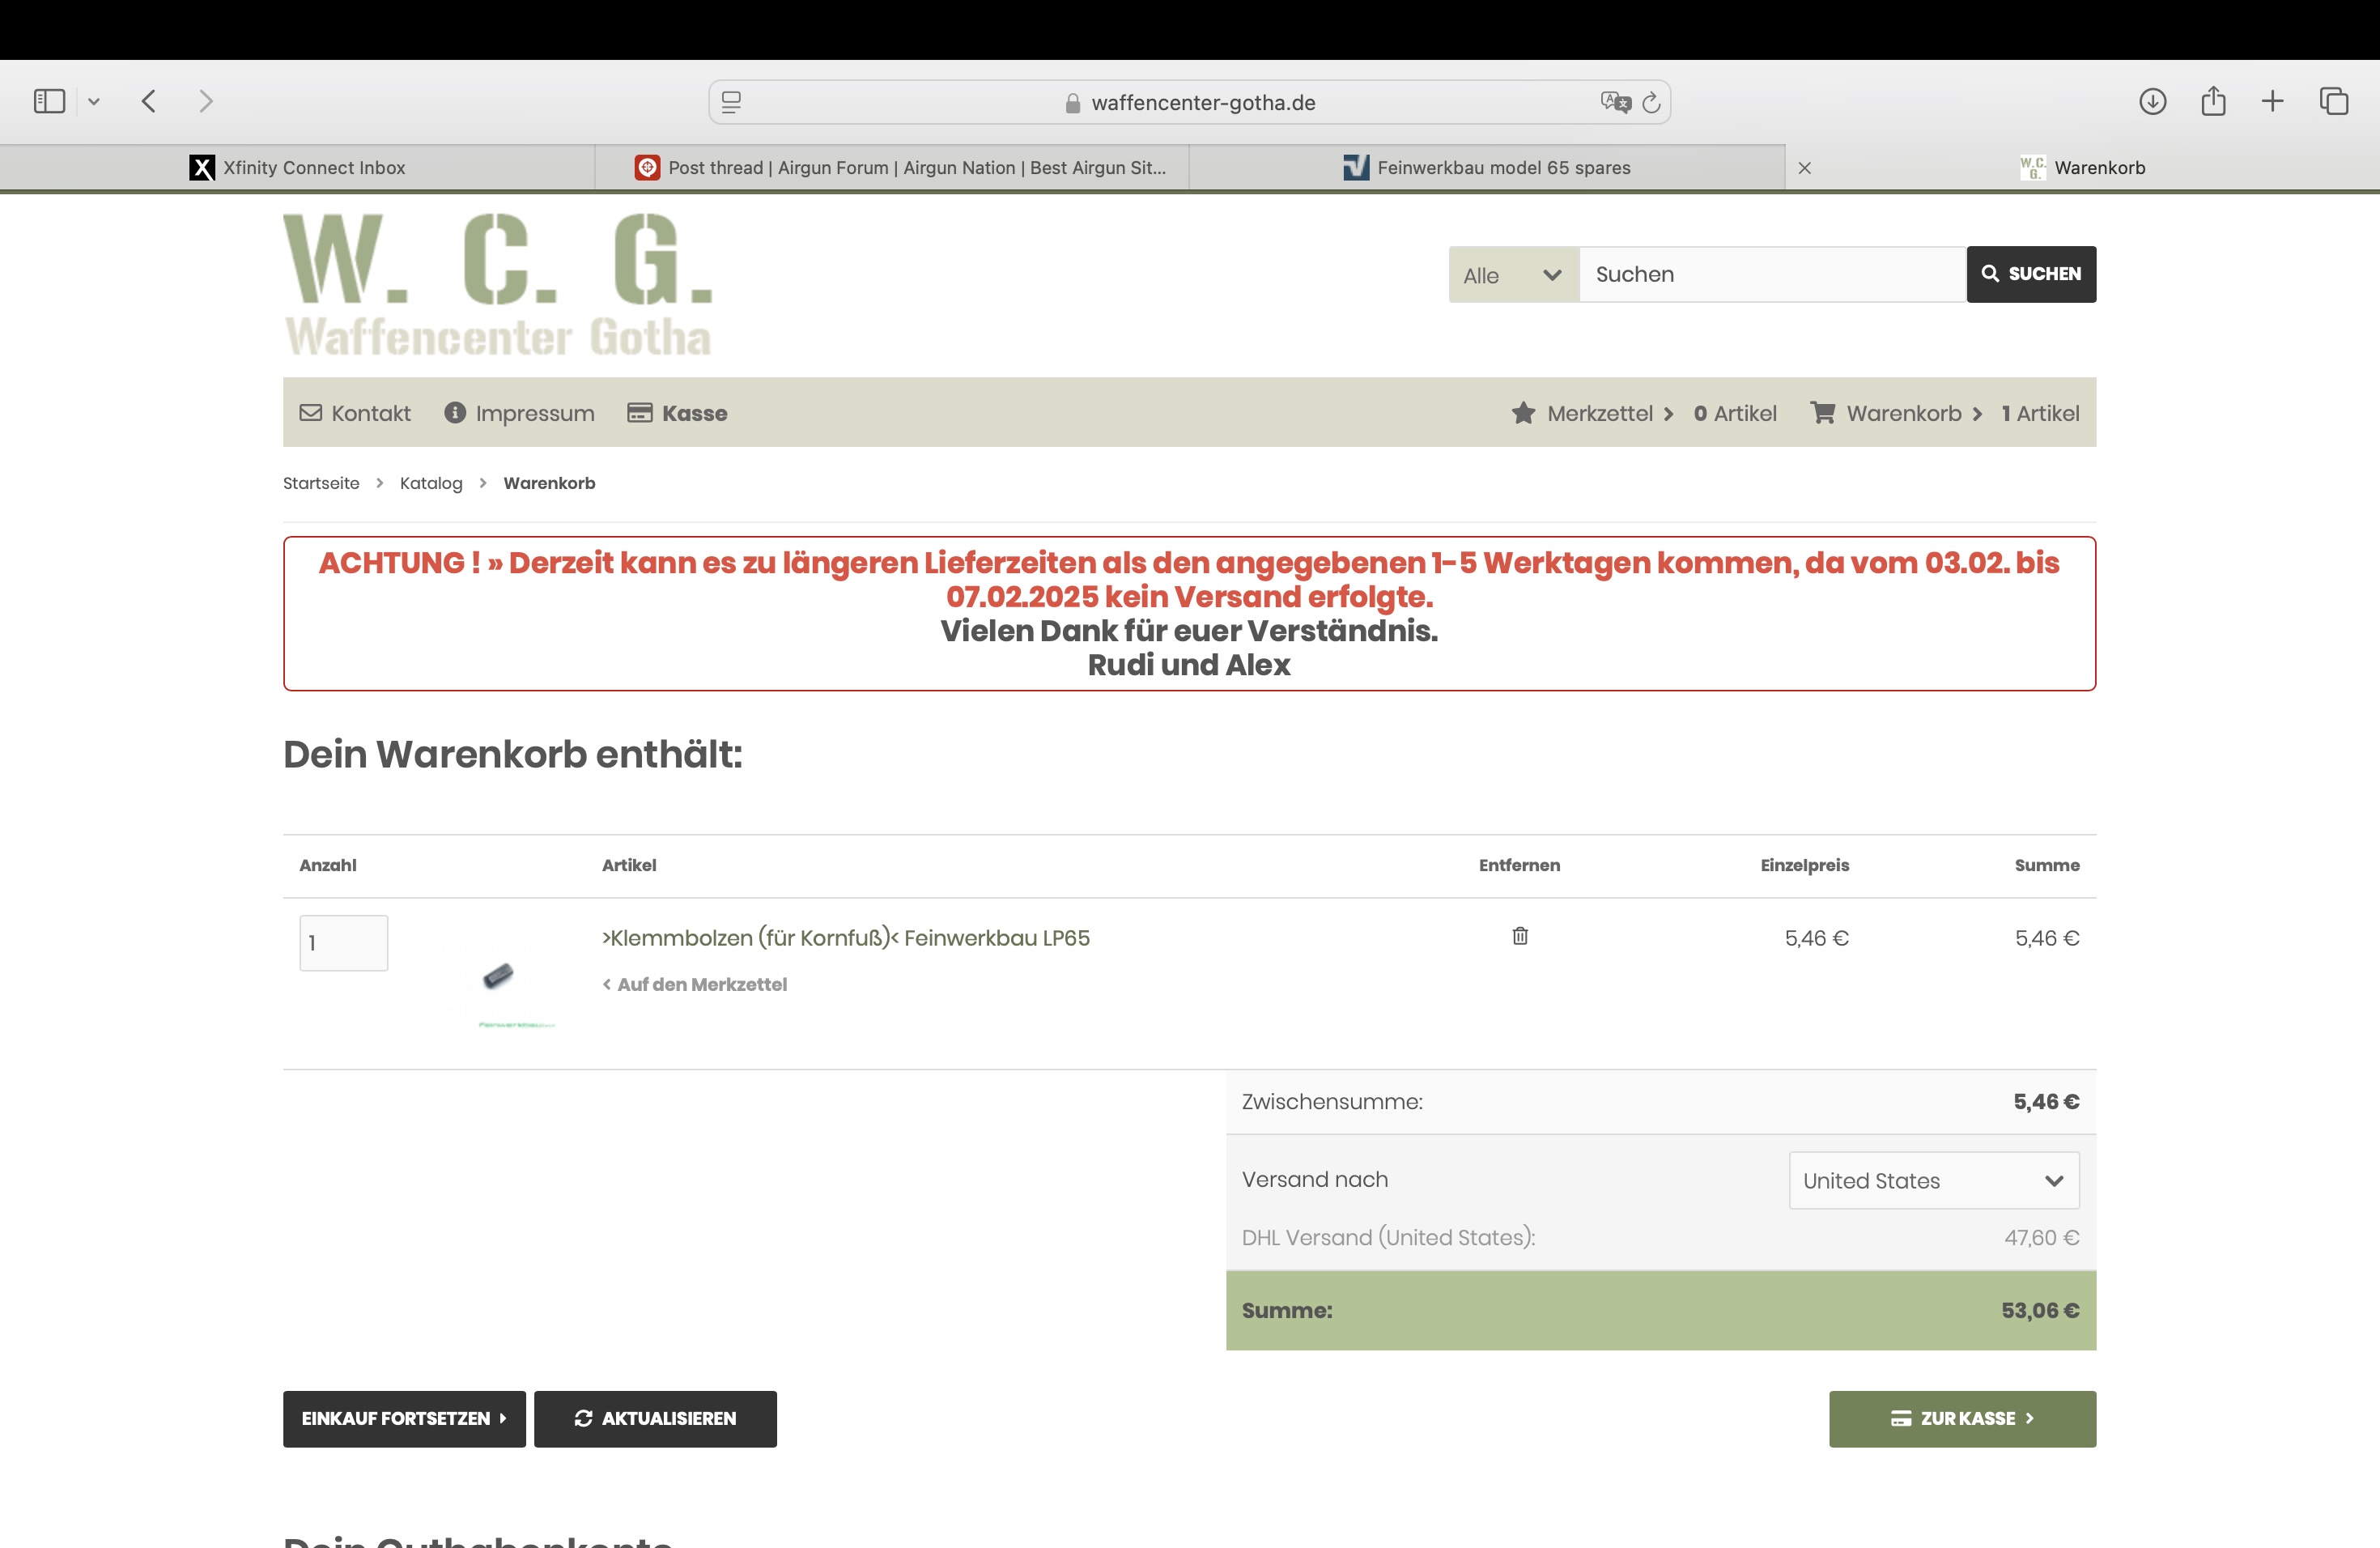The width and height of the screenshot is (2380, 1548).
Task: Click the Zwischensumme 5,46 € amount
Action: point(2046,1101)
